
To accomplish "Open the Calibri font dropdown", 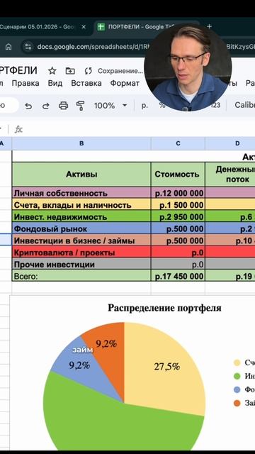I will tap(244, 105).
